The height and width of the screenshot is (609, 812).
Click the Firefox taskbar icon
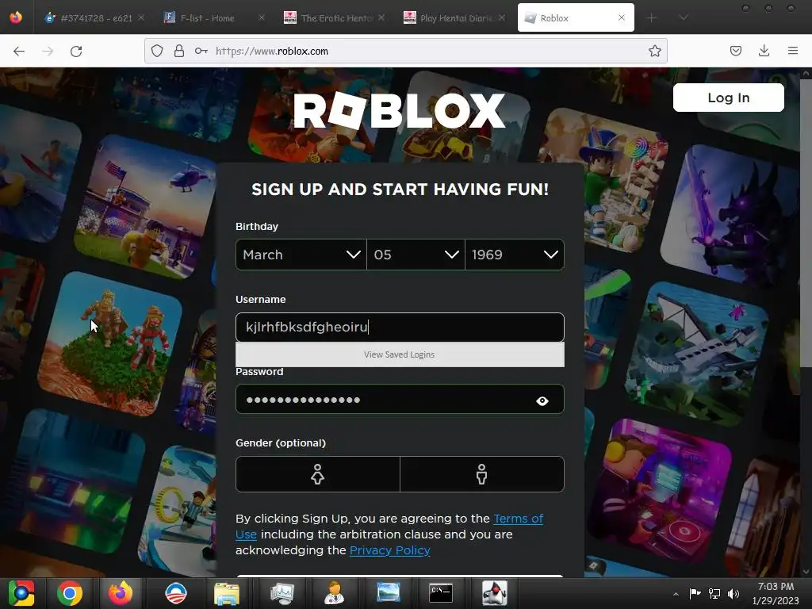click(x=121, y=593)
